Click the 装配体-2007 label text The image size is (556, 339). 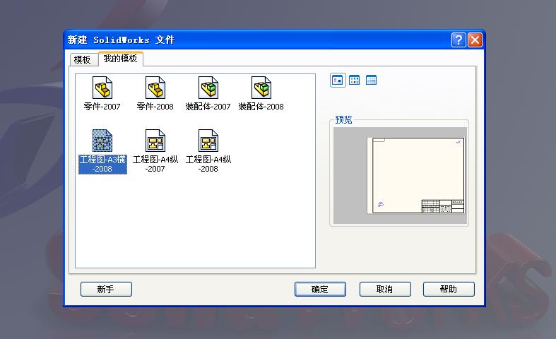208,107
